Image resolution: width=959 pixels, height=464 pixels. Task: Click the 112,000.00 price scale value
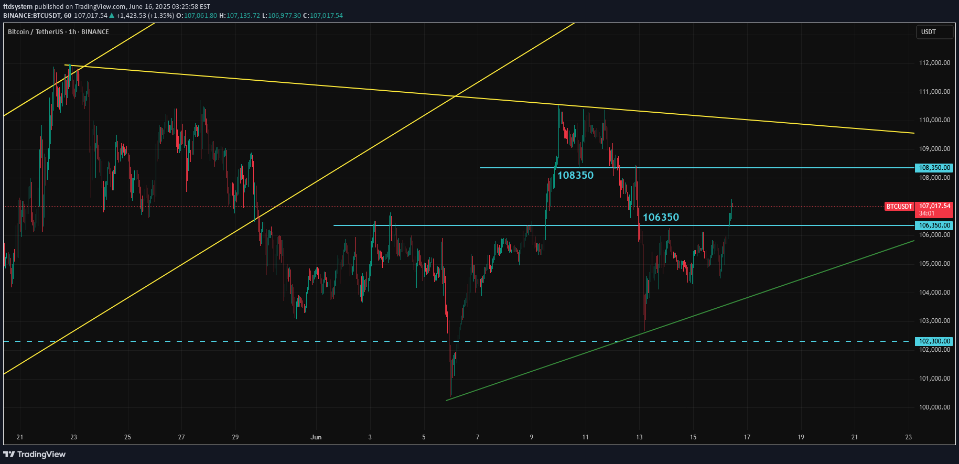[x=934, y=63]
